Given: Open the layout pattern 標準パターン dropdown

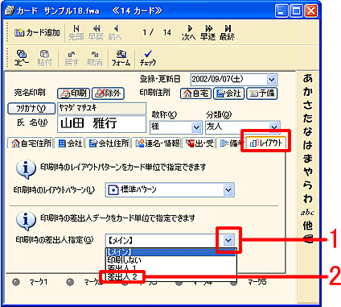Looking at the screenshot, I should [x=228, y=190].
